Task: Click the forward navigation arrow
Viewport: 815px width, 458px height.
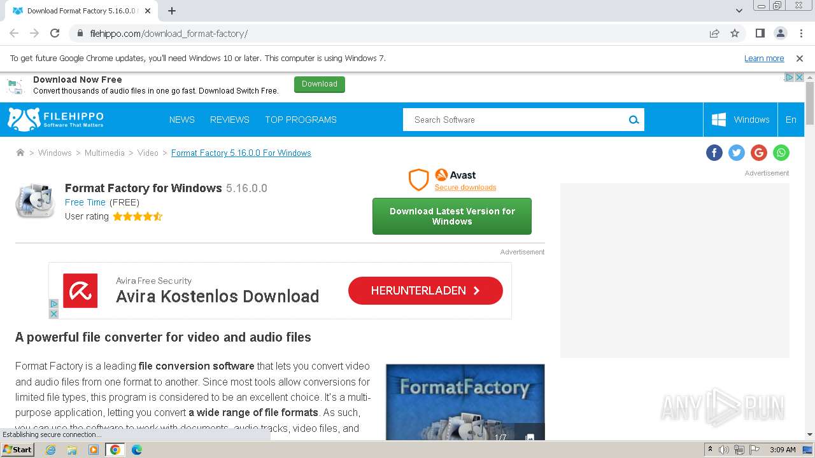Action: coord(34,33)
